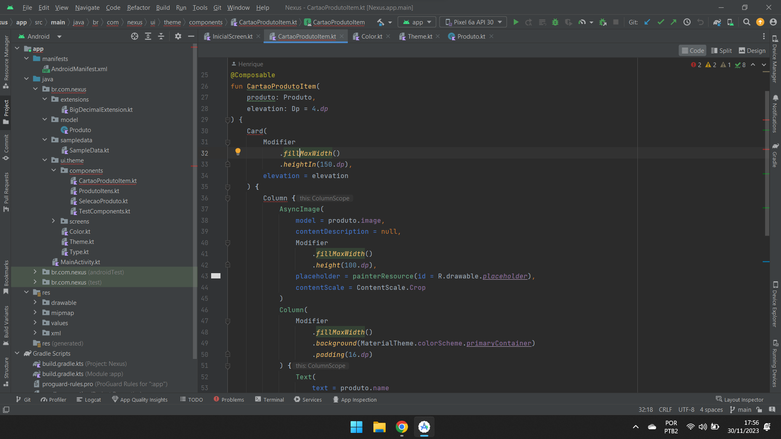Click the Git Update Project arrow icon
The height and width of the screenshot is (439, 781).
point(647,22)
